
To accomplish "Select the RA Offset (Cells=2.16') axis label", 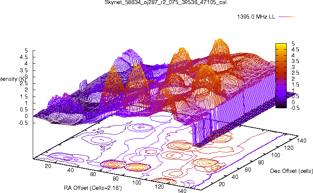I will 92,188.
